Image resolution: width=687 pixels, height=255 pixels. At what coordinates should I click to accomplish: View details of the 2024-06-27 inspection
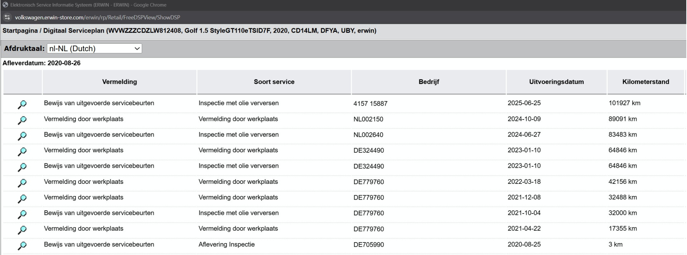(x=22, y=136)
